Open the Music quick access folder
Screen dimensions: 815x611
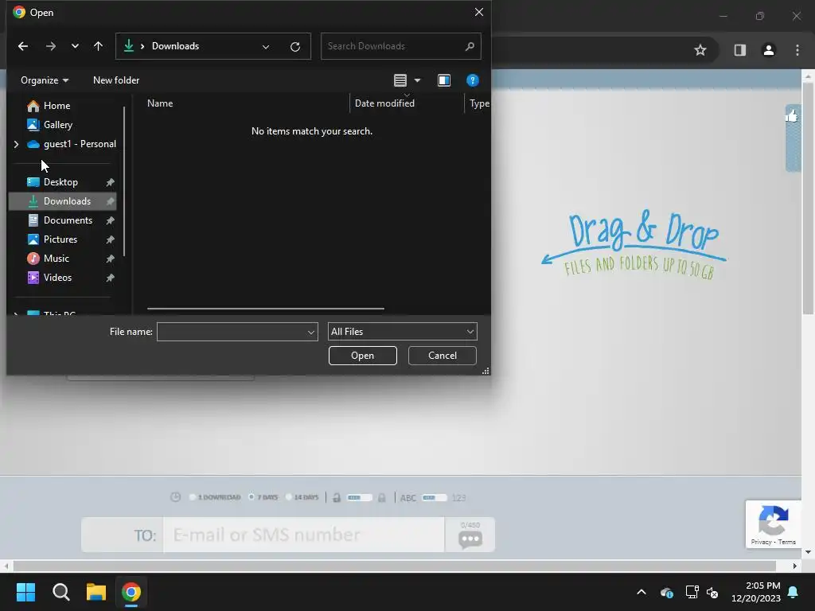tap(57, 259)
